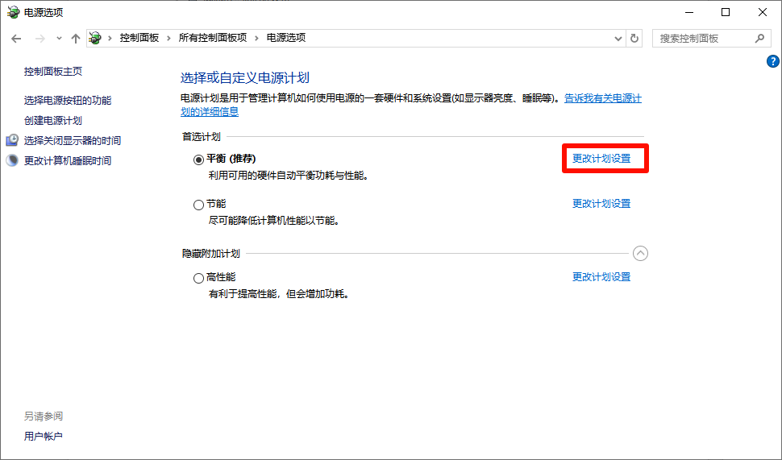Expand chevron before 控制面板 breadcrumb
Viewport: 782px width, 460px height.
coord(110,38)
